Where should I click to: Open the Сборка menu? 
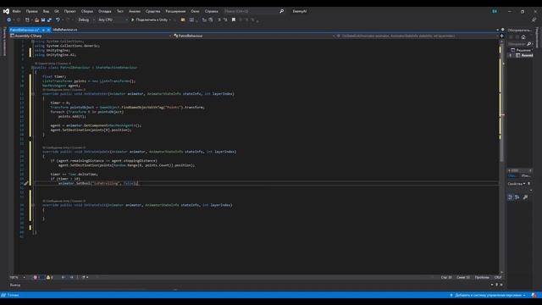click(x=86, y=11)
